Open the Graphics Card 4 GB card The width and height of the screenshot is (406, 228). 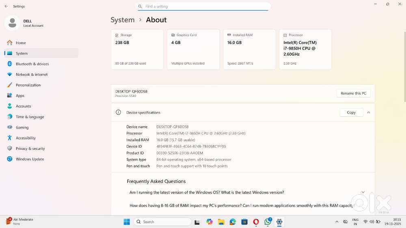point(193,49)
